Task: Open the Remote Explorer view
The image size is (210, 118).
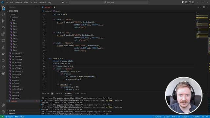Action: [3, 41]
